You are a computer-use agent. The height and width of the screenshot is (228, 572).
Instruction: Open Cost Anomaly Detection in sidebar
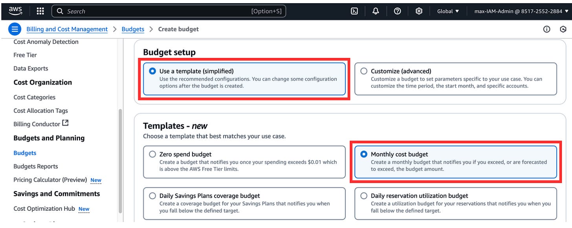click(x=46, y=42)
